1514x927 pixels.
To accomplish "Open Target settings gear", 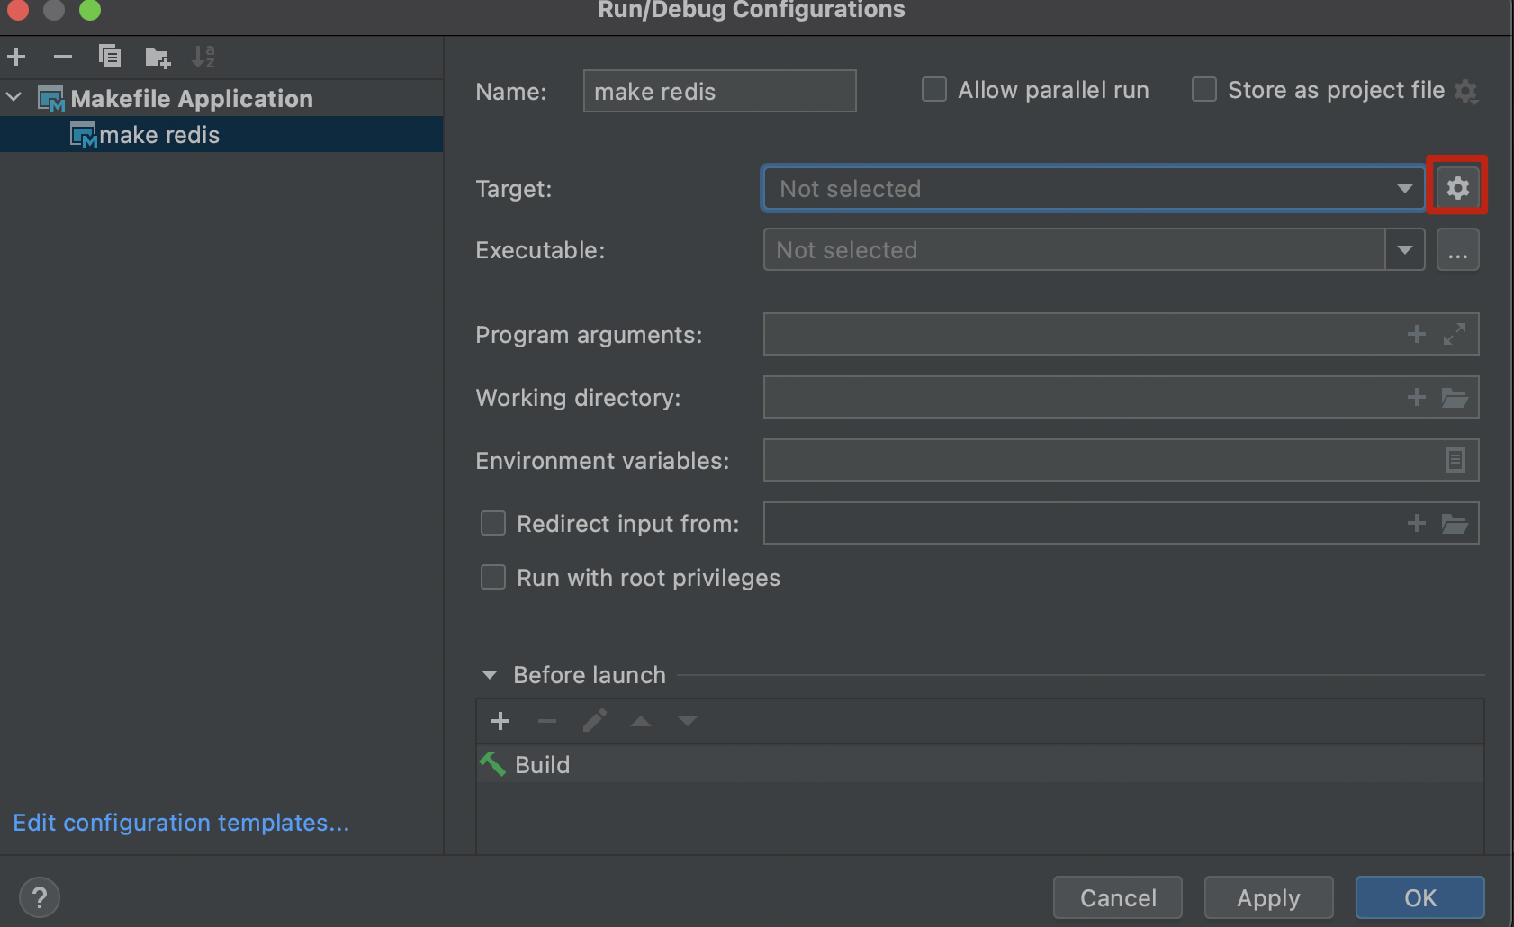I will pos(1457,187).
